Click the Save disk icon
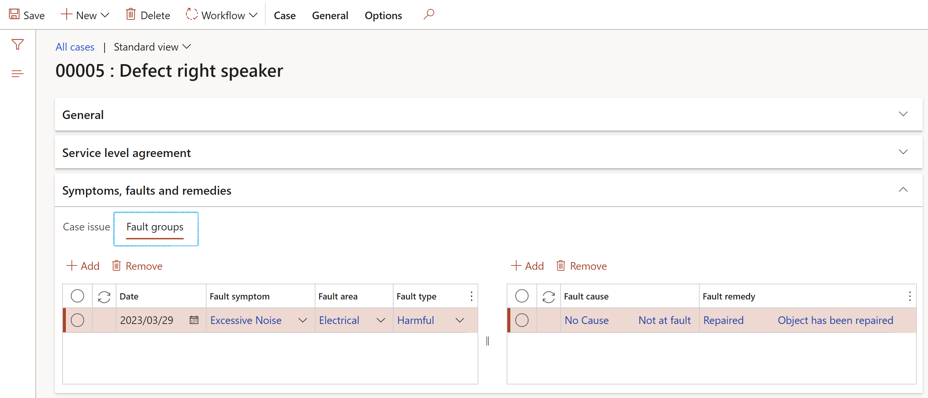This screenshot has width=928, height=398. [14, 15]
